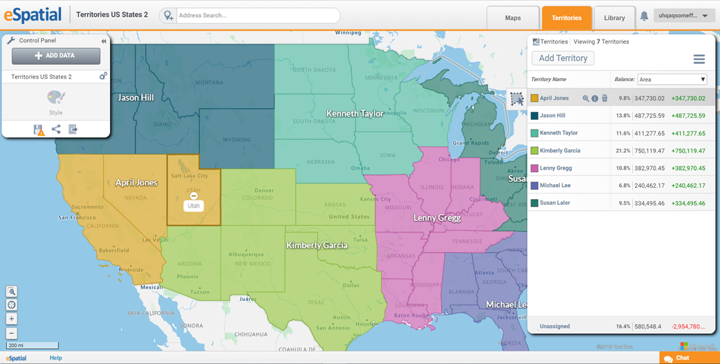This screenshot has height=364, width=720.
Task: Open settings gears for Territories US States 2
Action: point(103,76)
